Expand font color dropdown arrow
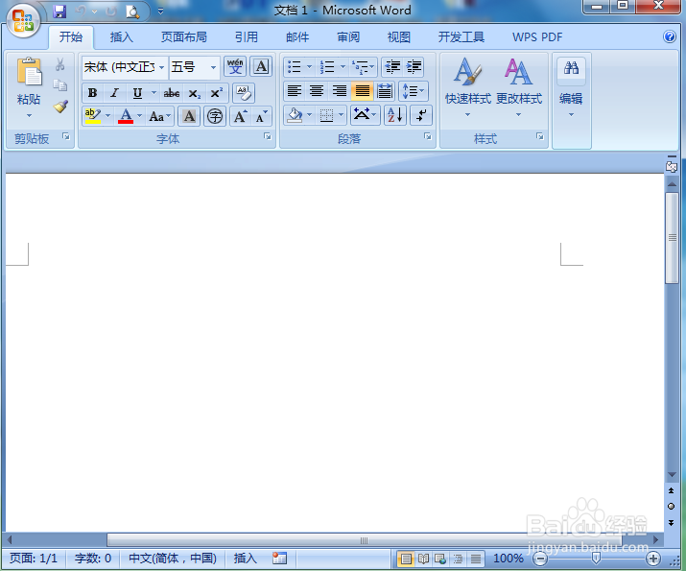The image size is (686, 571). pyautogui.click(x=139, y=116)
